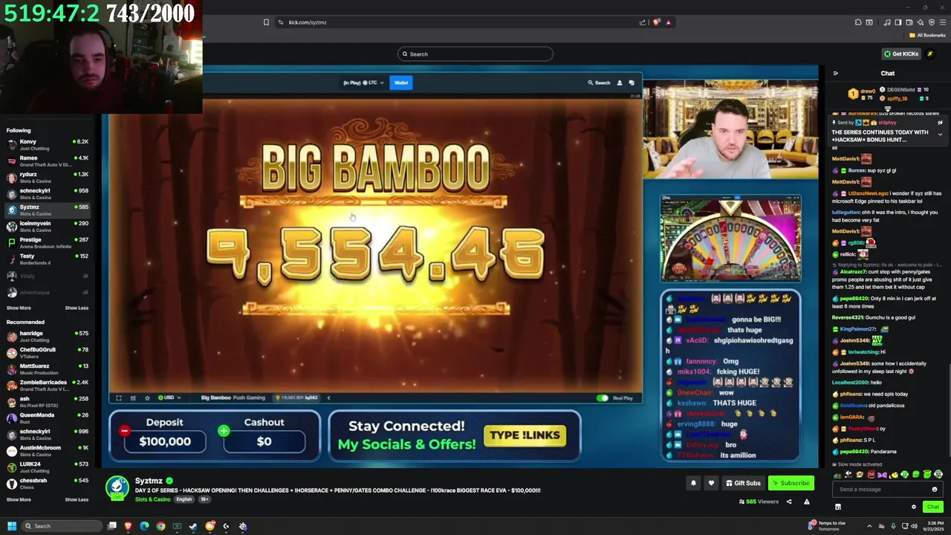Open iceinmyvein channel in Following list

point(48,226)
